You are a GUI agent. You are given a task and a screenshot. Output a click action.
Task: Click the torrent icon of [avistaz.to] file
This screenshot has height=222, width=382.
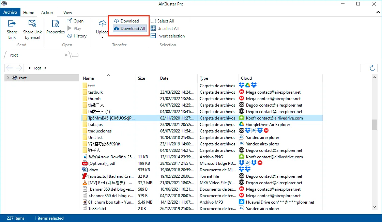pyautogui.click(x=85, y=176)
